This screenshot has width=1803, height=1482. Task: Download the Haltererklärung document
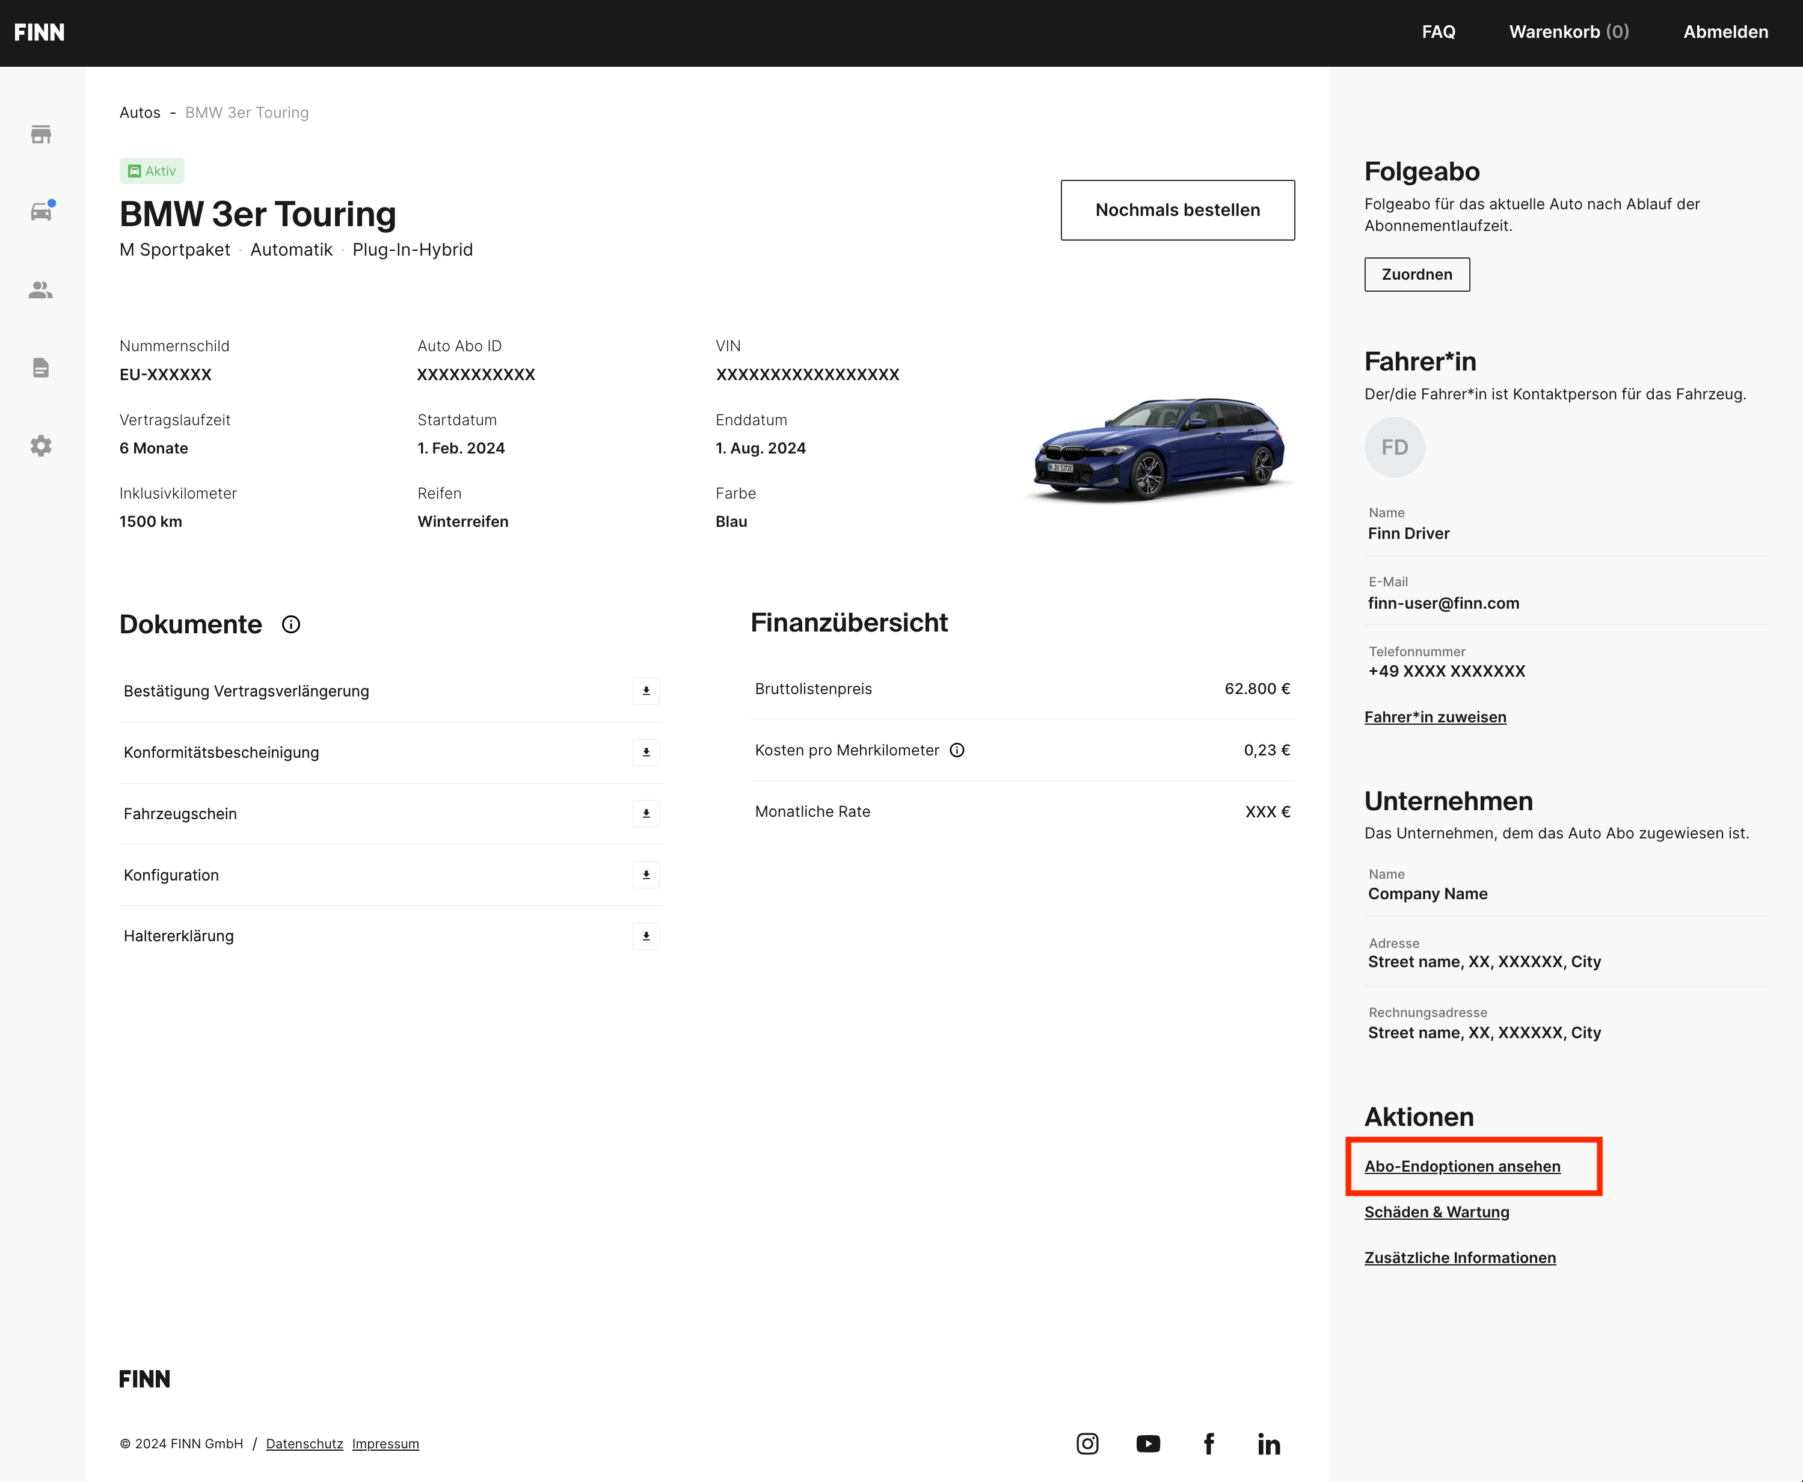coord(647,936)
